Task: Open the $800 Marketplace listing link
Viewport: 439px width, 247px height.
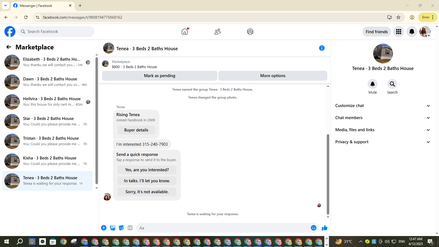Action: [134, 67]
